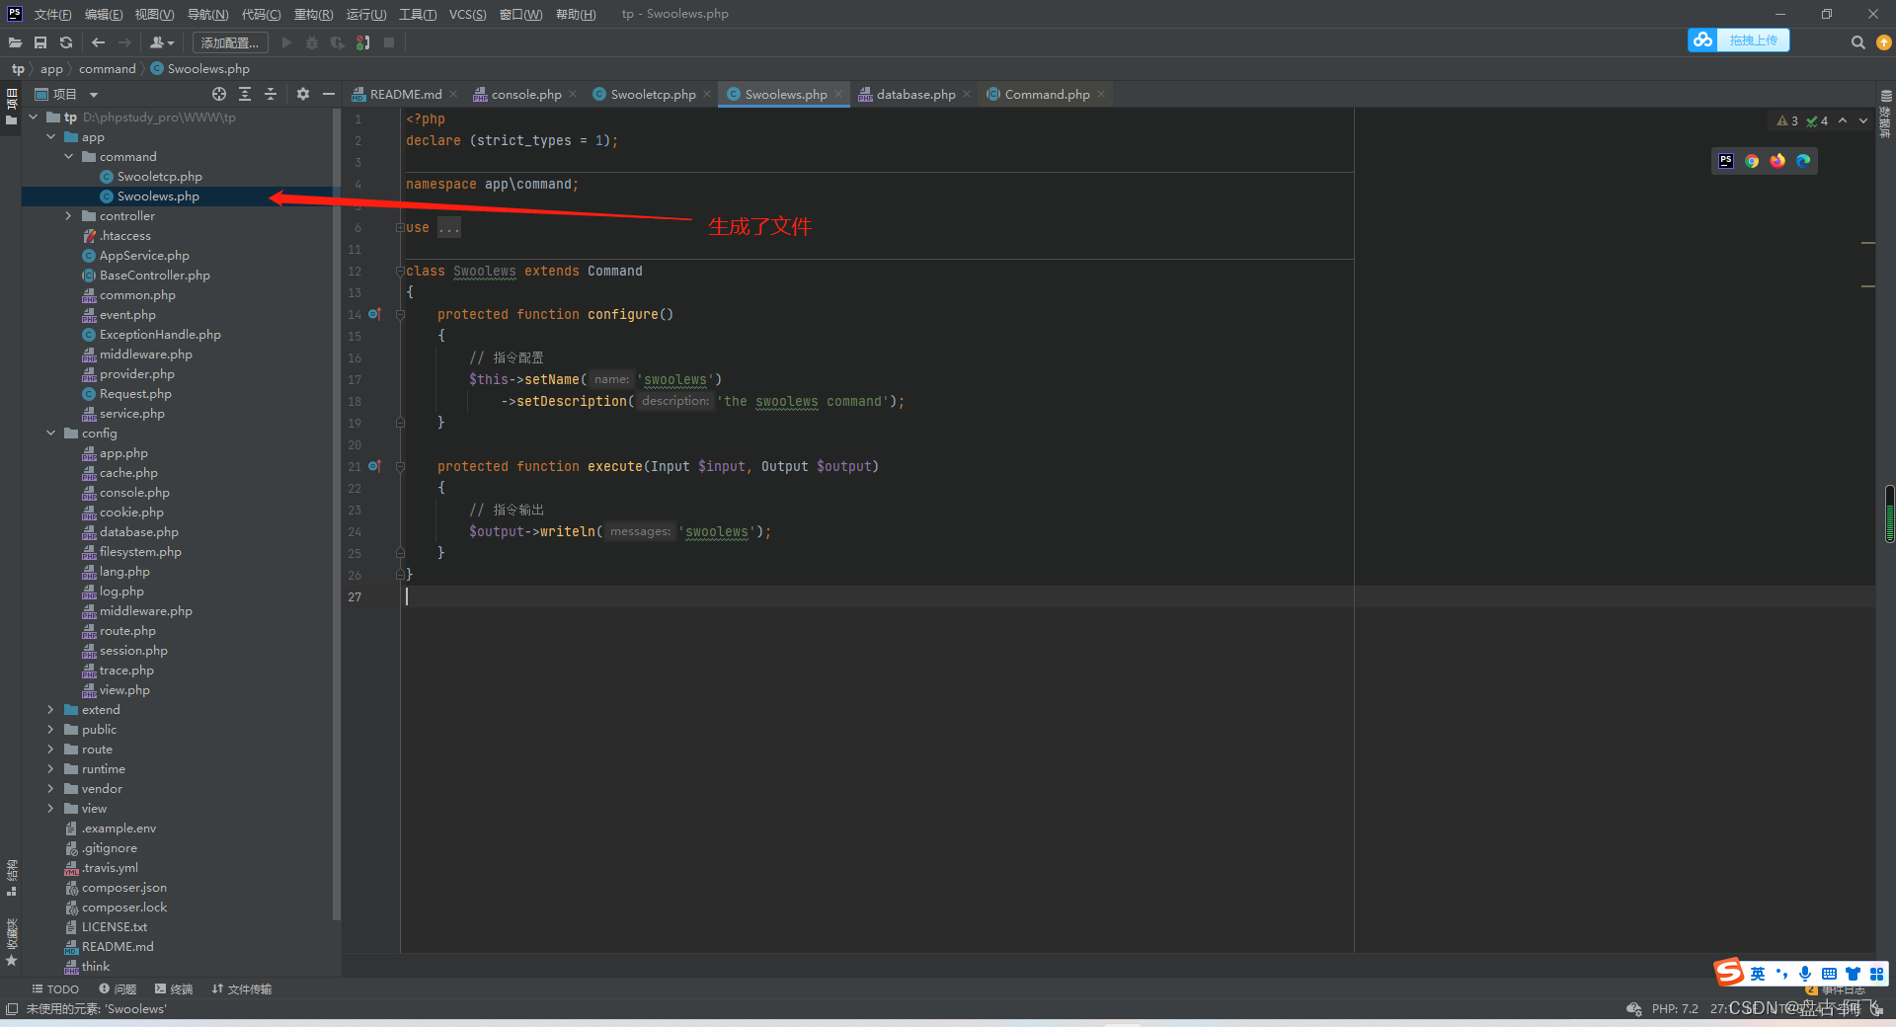The width and height of the screenshot is (1896, 1027).
Task: Hide the project panel with minus icon
Action: coord(329,94)
